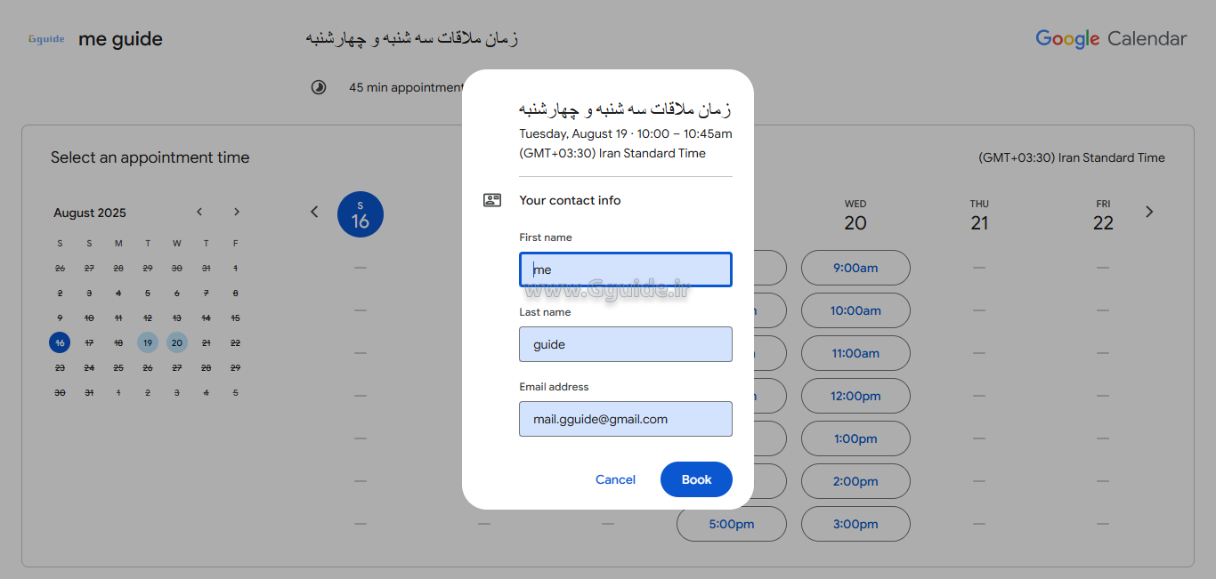This screenshot has height=579, width=1216.
Task: Go to the previous month in the mini calendar
Action: pos(199,212)
